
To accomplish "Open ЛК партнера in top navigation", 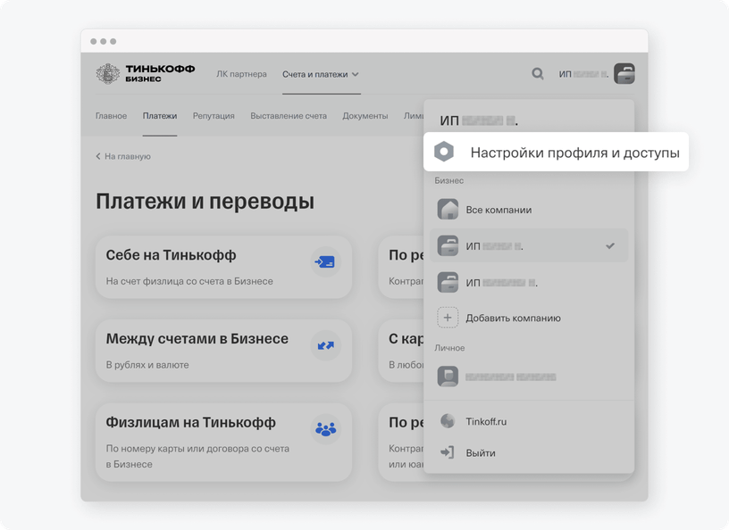I will point(241,74).
